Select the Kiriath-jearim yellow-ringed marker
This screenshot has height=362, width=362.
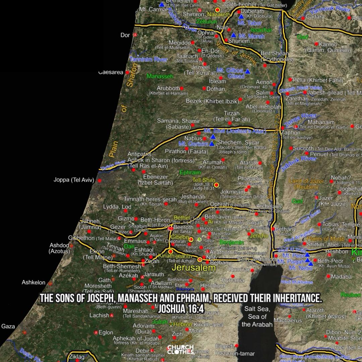171,251
